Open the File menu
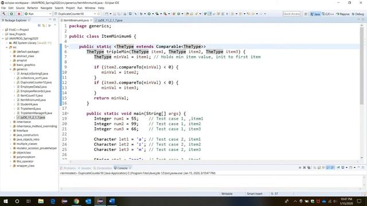This screenshot has height=206, width=367. tap(3, 8)
